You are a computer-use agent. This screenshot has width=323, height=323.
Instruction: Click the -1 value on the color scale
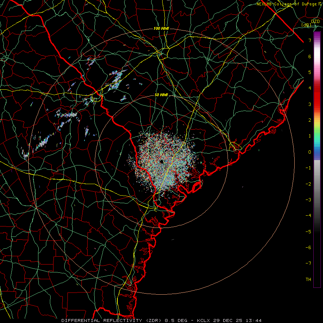(308, 168)
